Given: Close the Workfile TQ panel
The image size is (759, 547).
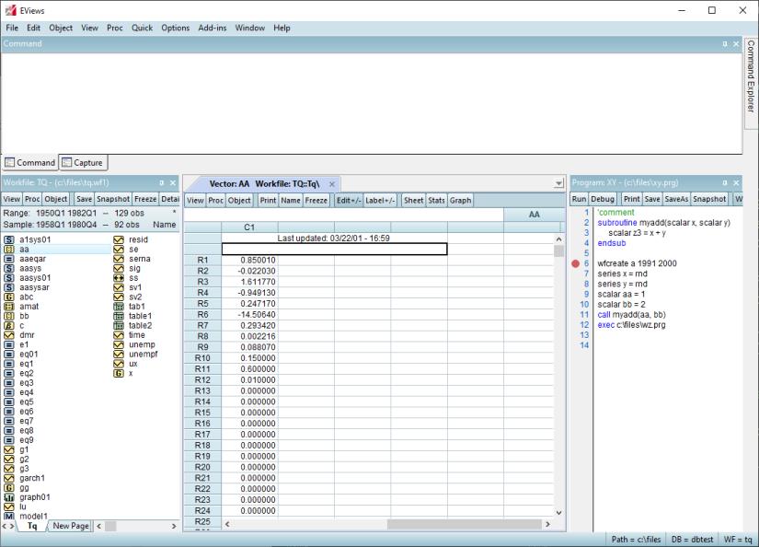Looking at the screenshot, I should [x=173, y=182].
